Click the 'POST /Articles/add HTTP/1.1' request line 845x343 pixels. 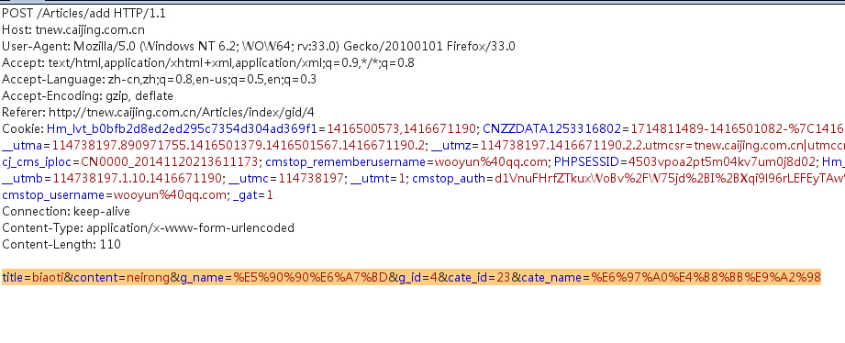tap(84, 14)
